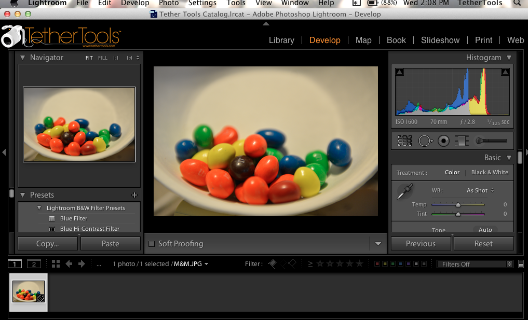Click the Reset button
This screenshot has height=320, width=528.
[x=483, y=244]
